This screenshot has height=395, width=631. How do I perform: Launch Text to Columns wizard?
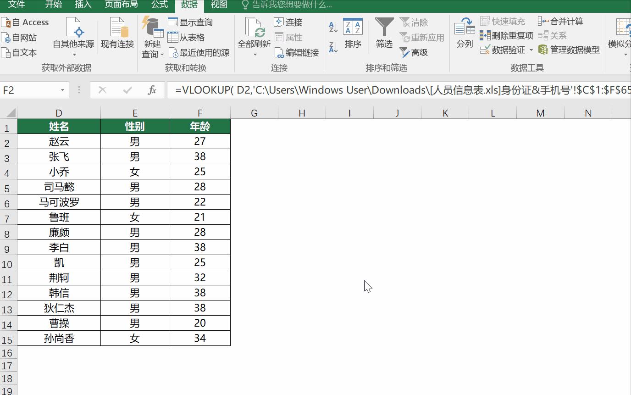coord(465,33)
